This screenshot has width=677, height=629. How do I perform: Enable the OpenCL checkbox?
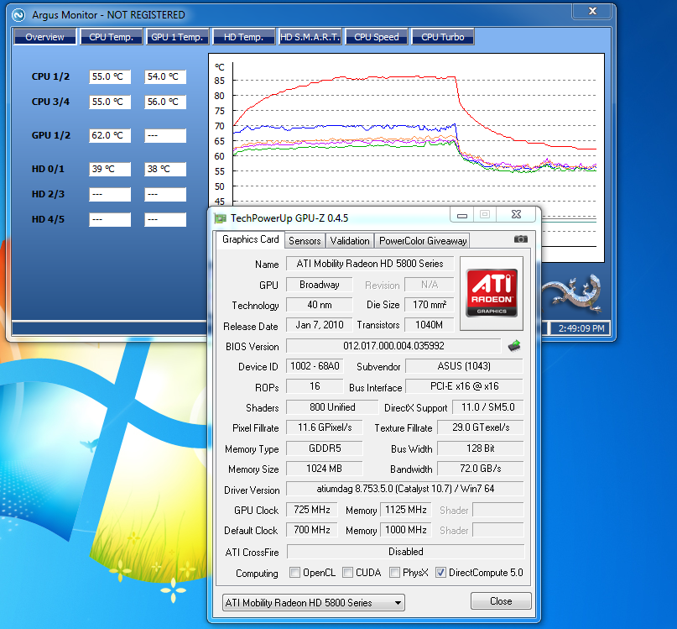(295, 573)
